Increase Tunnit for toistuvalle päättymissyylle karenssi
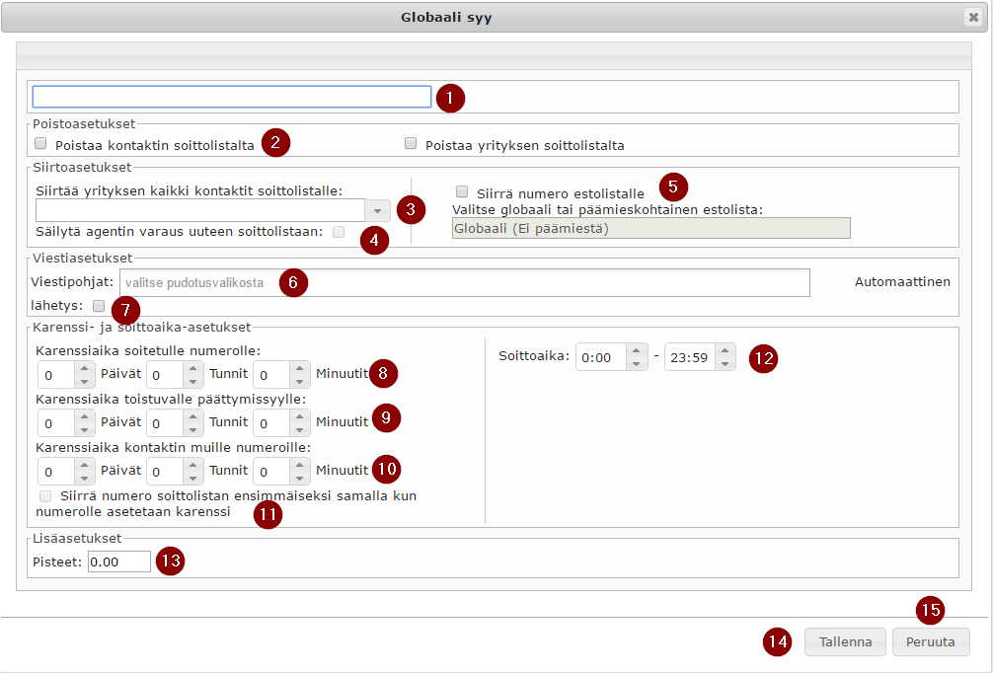This screenshot has height=673, width=993. coord(193,416)
